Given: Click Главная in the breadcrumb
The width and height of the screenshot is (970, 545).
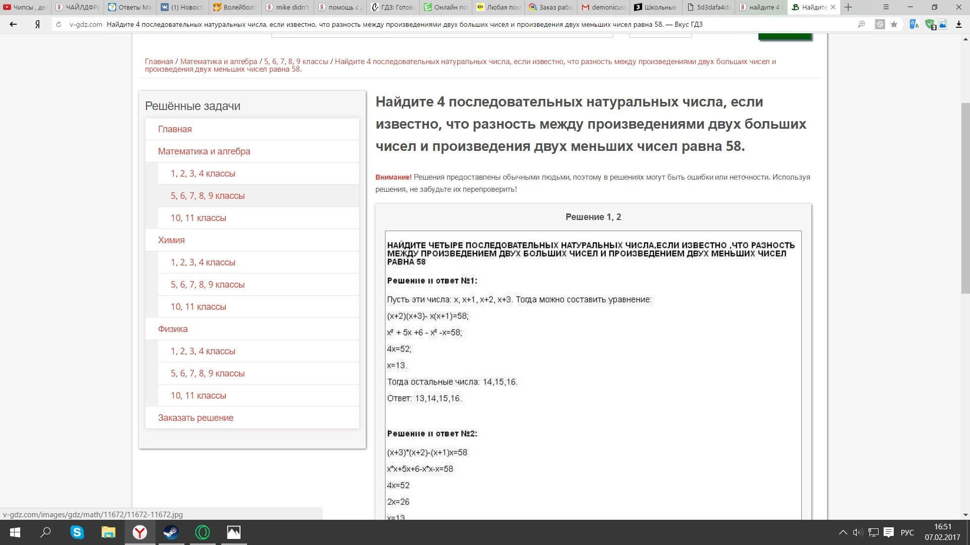Looking at the screenshot, I should pyautogui.click(x=159, y=62).
